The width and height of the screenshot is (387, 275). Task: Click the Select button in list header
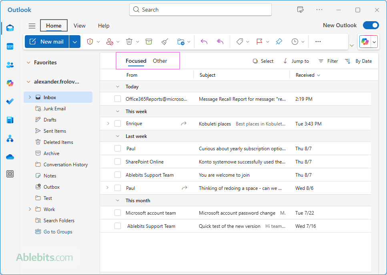(x=263, y=61)
